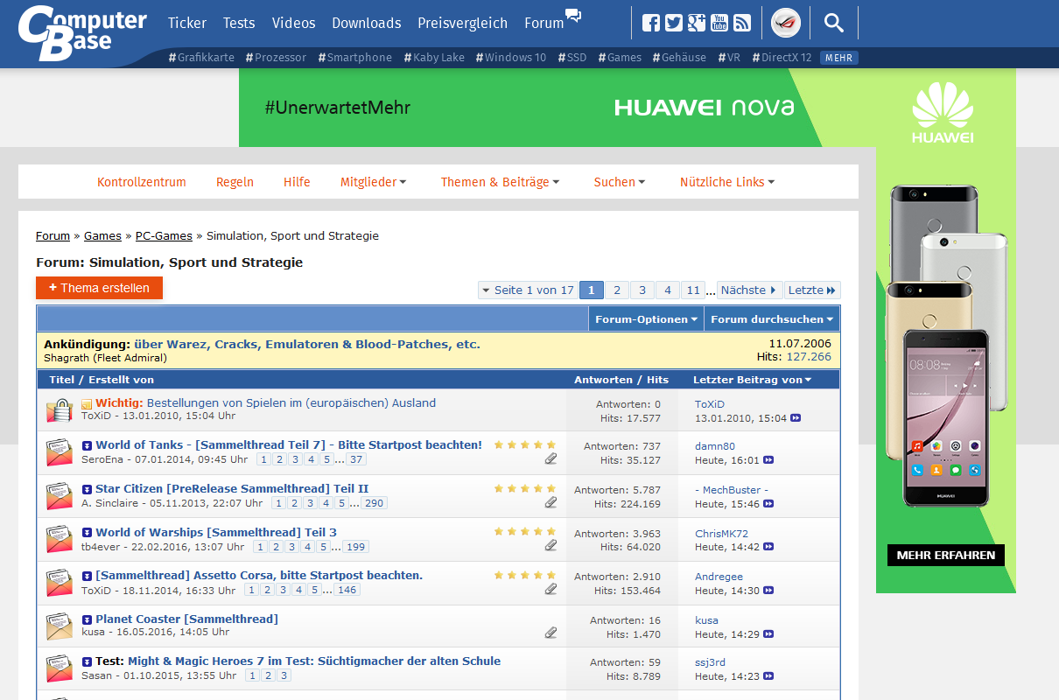The height and width of the screenshot is (700, 1059).
Task: Jump to last post by MechBuster arrow icon
Action: (768, 504)
